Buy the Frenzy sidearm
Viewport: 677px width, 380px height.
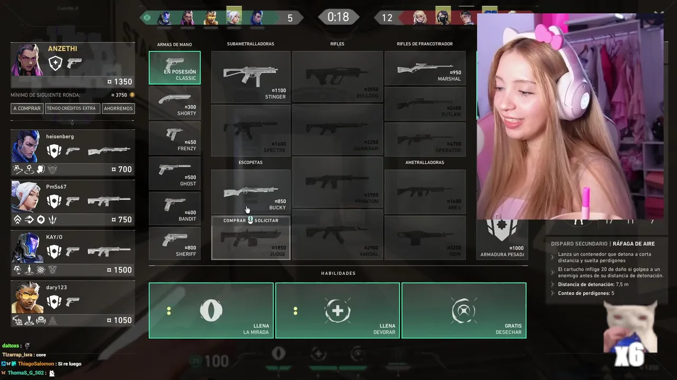[x=175, y=138]
